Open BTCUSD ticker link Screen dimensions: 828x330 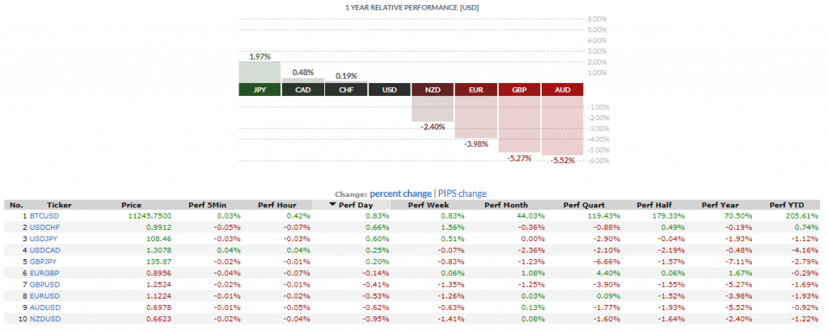pyautogui.click(x=43, y=216)
